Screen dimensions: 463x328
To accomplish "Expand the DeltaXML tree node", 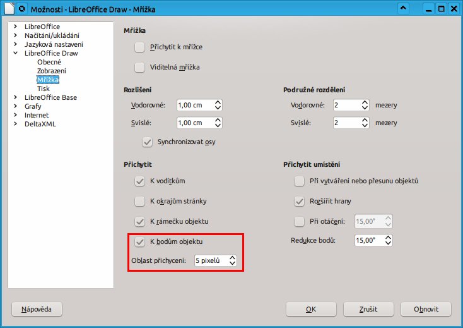I will [15, 124].
